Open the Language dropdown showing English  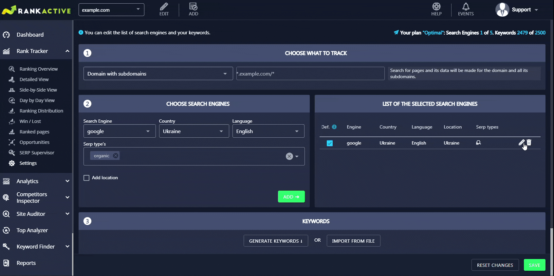pos(268,131)
